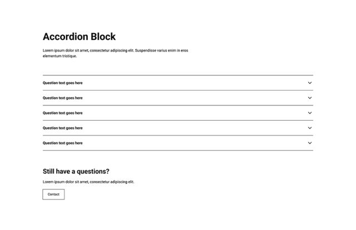Screen dimensions: 356x230
Task: Click the paragraph under 'Still have a questions?'
Action: (88, 182)
